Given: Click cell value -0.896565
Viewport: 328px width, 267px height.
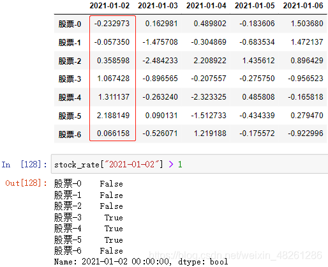Looking at the screenshot, I should pyautogui.click(x=160, y=79).
